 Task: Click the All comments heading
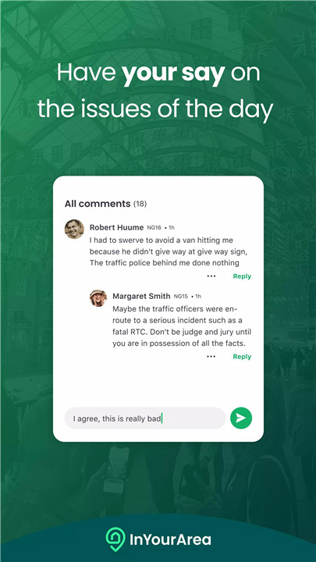98,204
